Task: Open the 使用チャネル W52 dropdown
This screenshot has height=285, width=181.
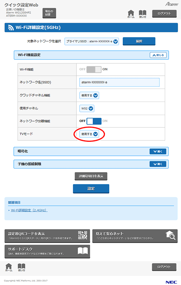Action: (x=87, y=109)
